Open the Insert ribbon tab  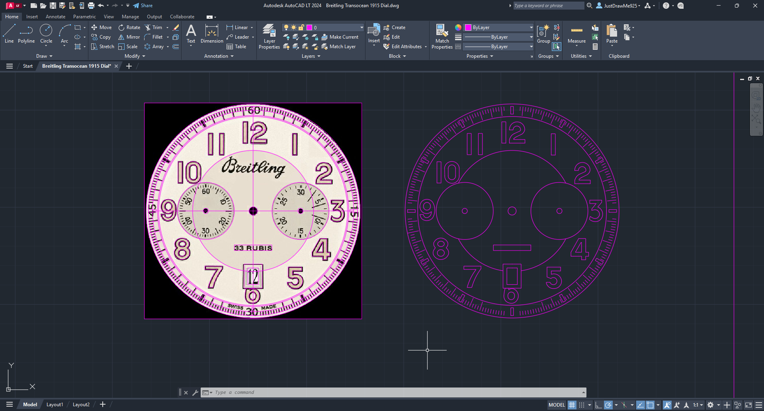tap(32, 17)
